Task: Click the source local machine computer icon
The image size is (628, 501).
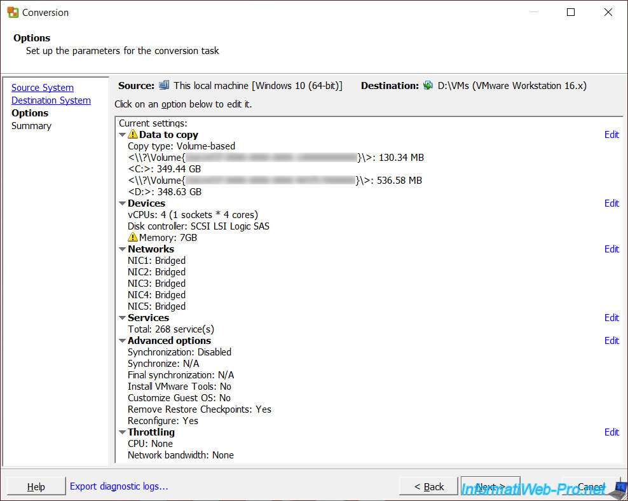Action: [164, 85]
